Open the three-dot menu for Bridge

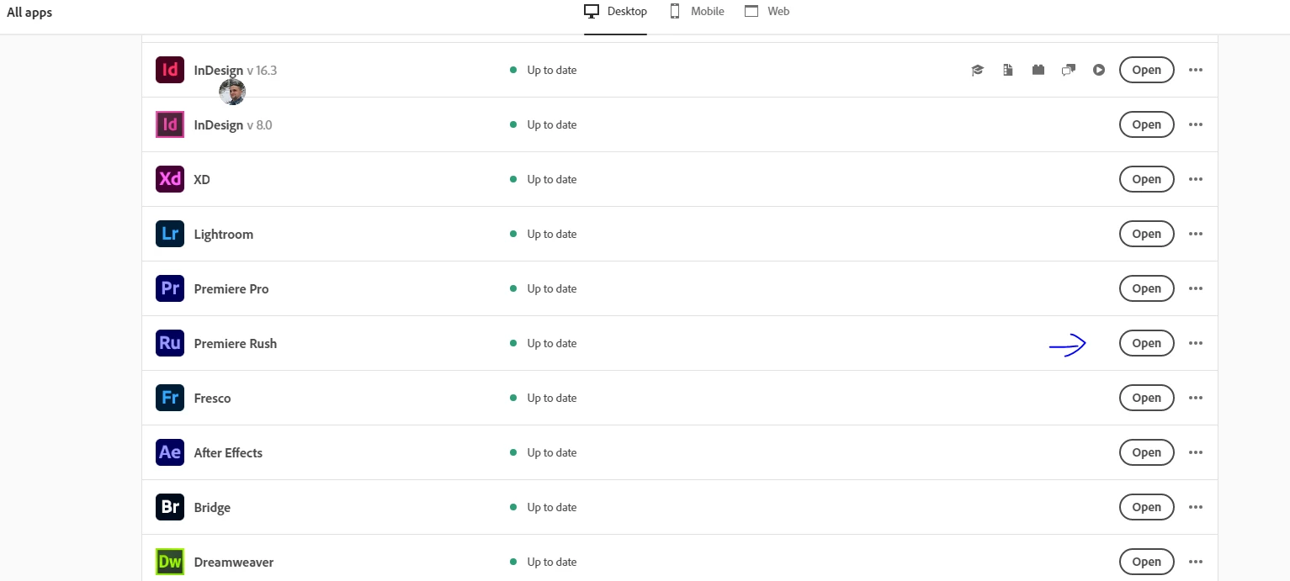pos(1196,507)
